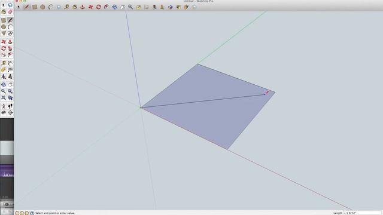Click the Arc icon in top toolbar

(50, 7)
